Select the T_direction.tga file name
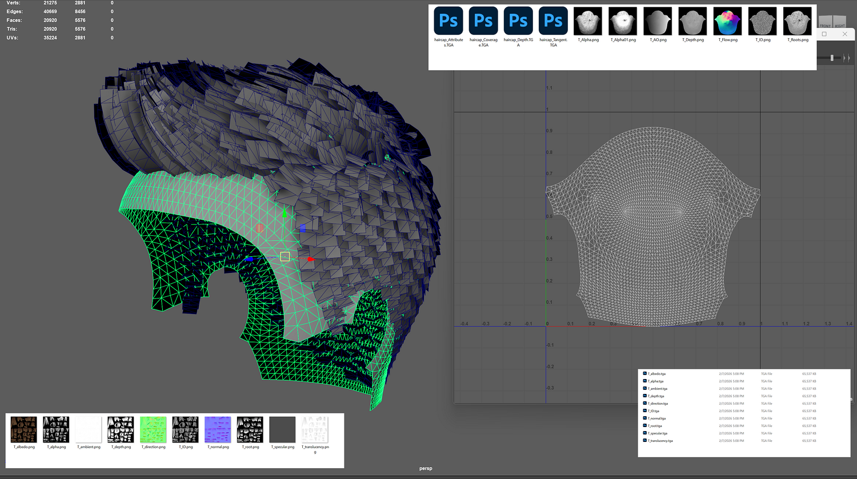Image resolution: width=857 pixels, height=479 pixels. click(x=658, y=404)
